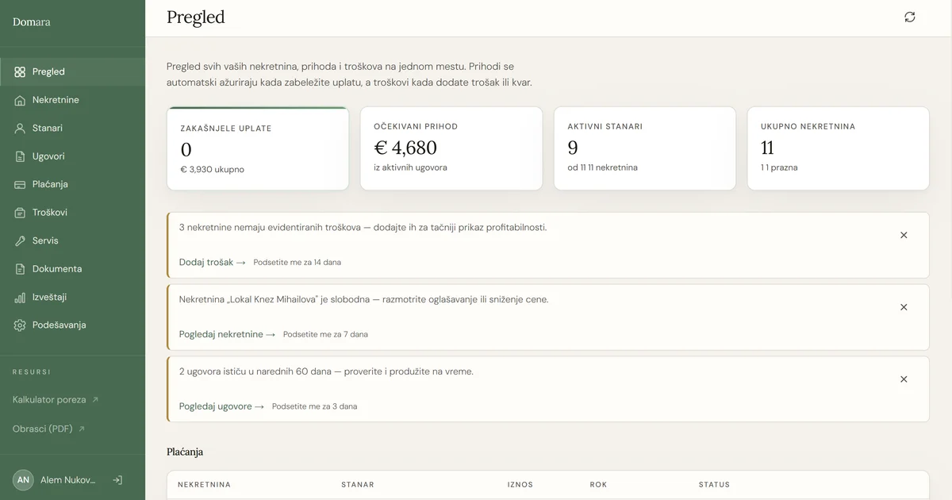This screenshot has height=500, width=952.
Task: Go to Stanari section
Action: pos(47,128)
